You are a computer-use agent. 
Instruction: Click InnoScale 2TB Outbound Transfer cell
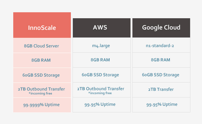42,90
